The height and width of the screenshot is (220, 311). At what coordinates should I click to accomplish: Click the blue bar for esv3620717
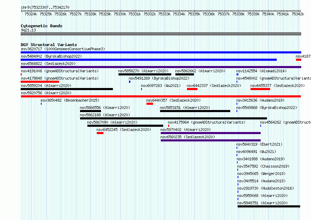(161, 52)
